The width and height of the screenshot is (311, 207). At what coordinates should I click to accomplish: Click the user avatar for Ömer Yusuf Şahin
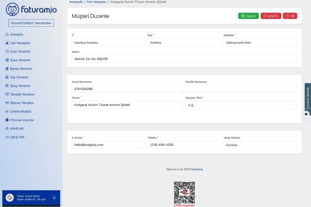(10, 198)
